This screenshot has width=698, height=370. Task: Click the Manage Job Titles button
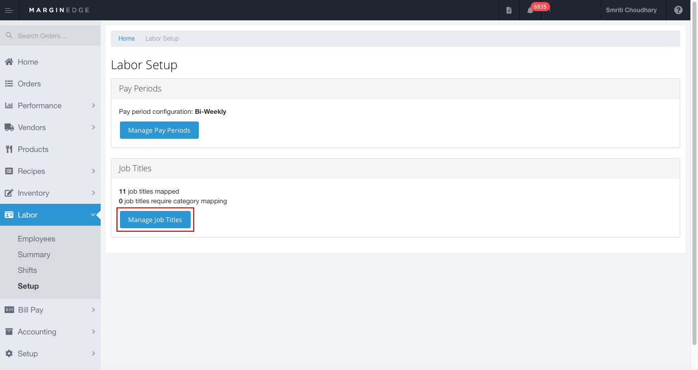click(155, 220)
